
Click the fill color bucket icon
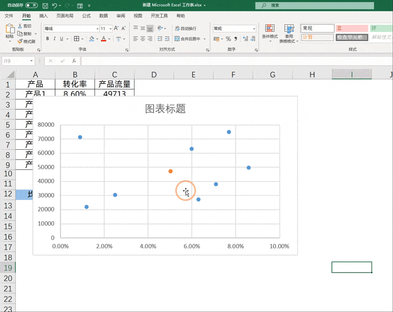point(91,39)
